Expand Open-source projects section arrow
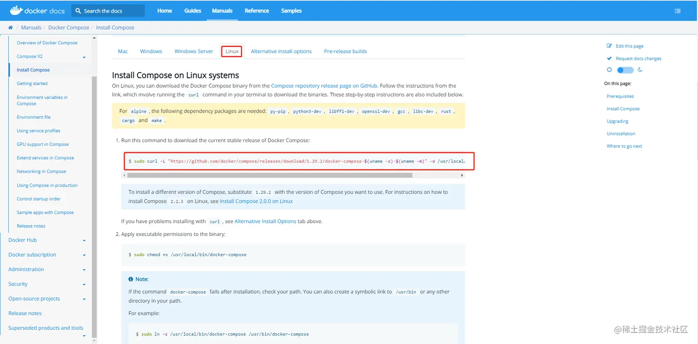 [x=84, y=299]
